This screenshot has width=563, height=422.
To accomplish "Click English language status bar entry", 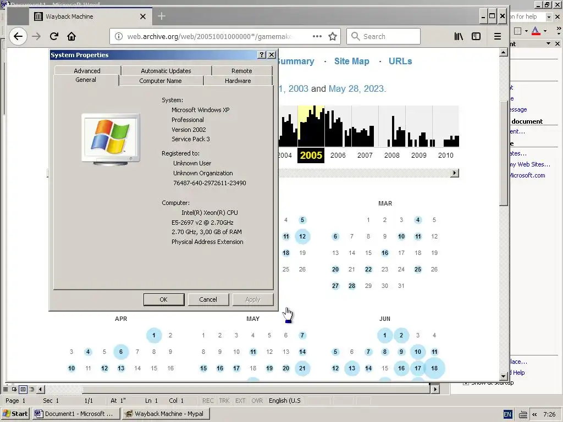I will [285, 401].
